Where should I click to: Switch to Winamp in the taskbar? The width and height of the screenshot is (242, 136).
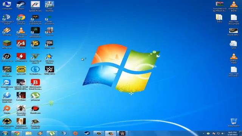(x=40, y=133)
